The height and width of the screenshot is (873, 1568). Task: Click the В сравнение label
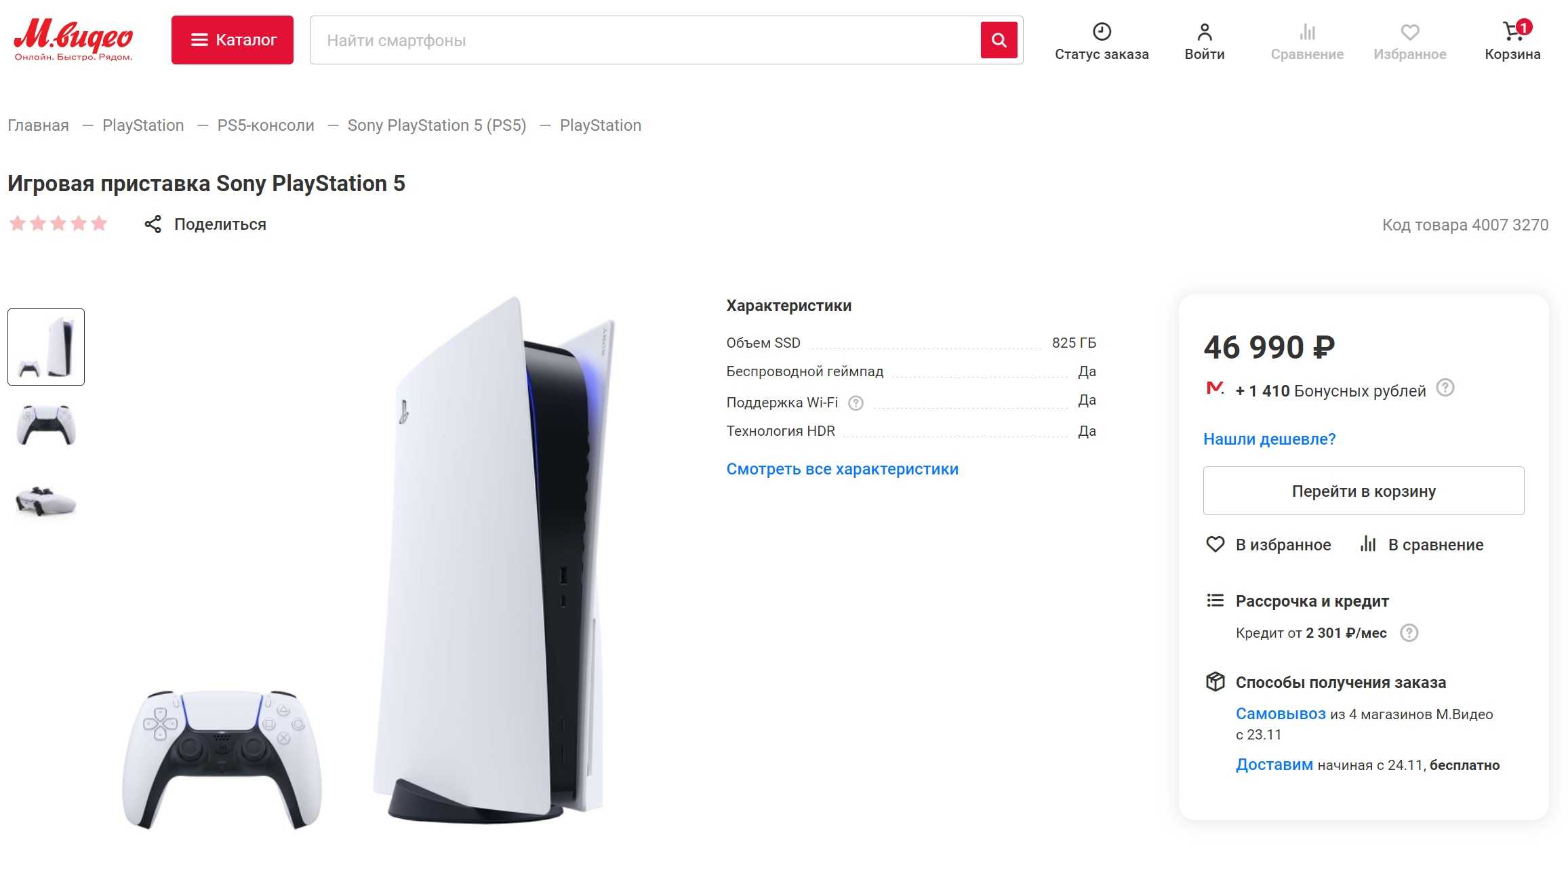pos(1435,545)
